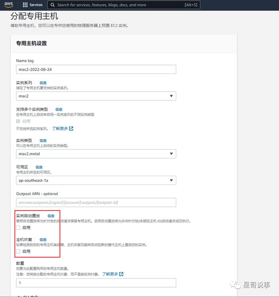279x297 pixels.
Task: Open 了解更多 link under 不支持所选实例系列
Action: [60, 129]
